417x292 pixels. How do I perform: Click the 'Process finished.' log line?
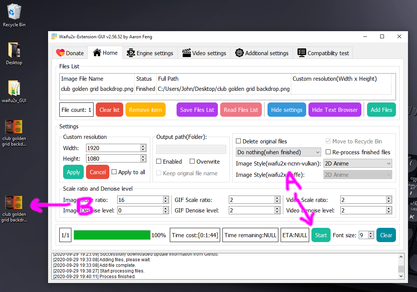click(94, 276)
